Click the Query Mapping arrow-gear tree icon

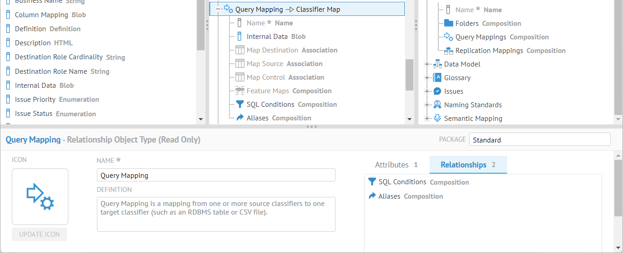click(x=229, y=10)
